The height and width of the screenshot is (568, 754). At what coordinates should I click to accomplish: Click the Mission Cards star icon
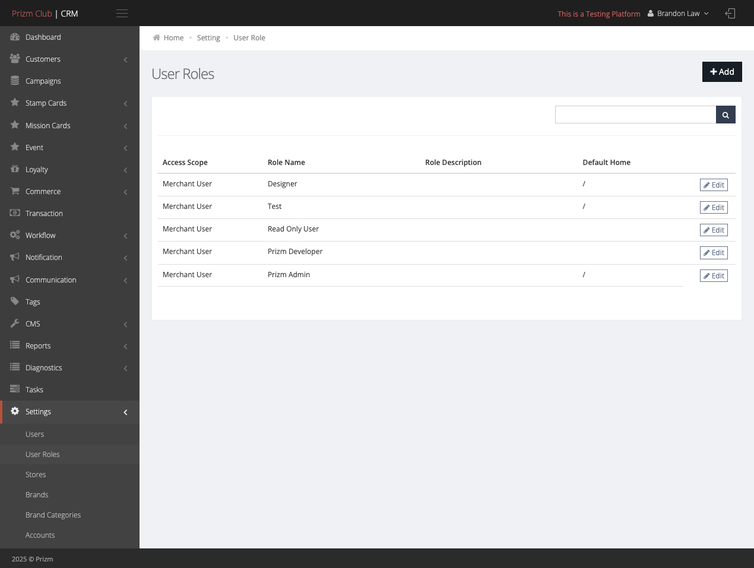click(15, 125)
